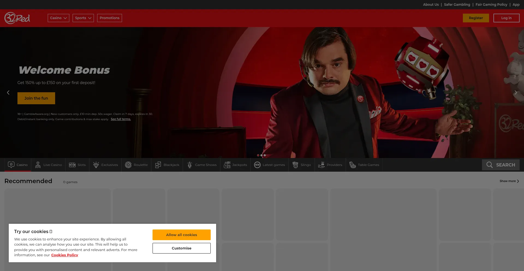This screenshot has width=524, height=271.
Task: Open the Jackpots category icon
Action: [227, 165]
